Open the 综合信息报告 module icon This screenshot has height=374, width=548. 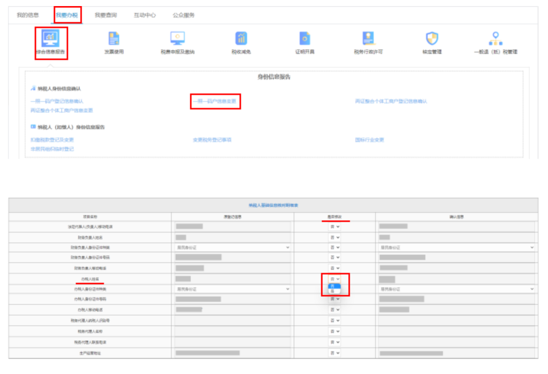point(51,39)
